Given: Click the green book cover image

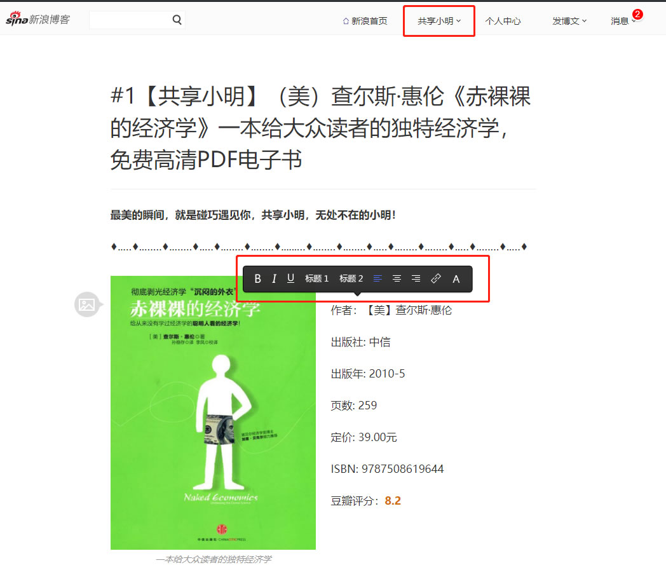Looking at the screenshot, I should click(x=213, y=412).
